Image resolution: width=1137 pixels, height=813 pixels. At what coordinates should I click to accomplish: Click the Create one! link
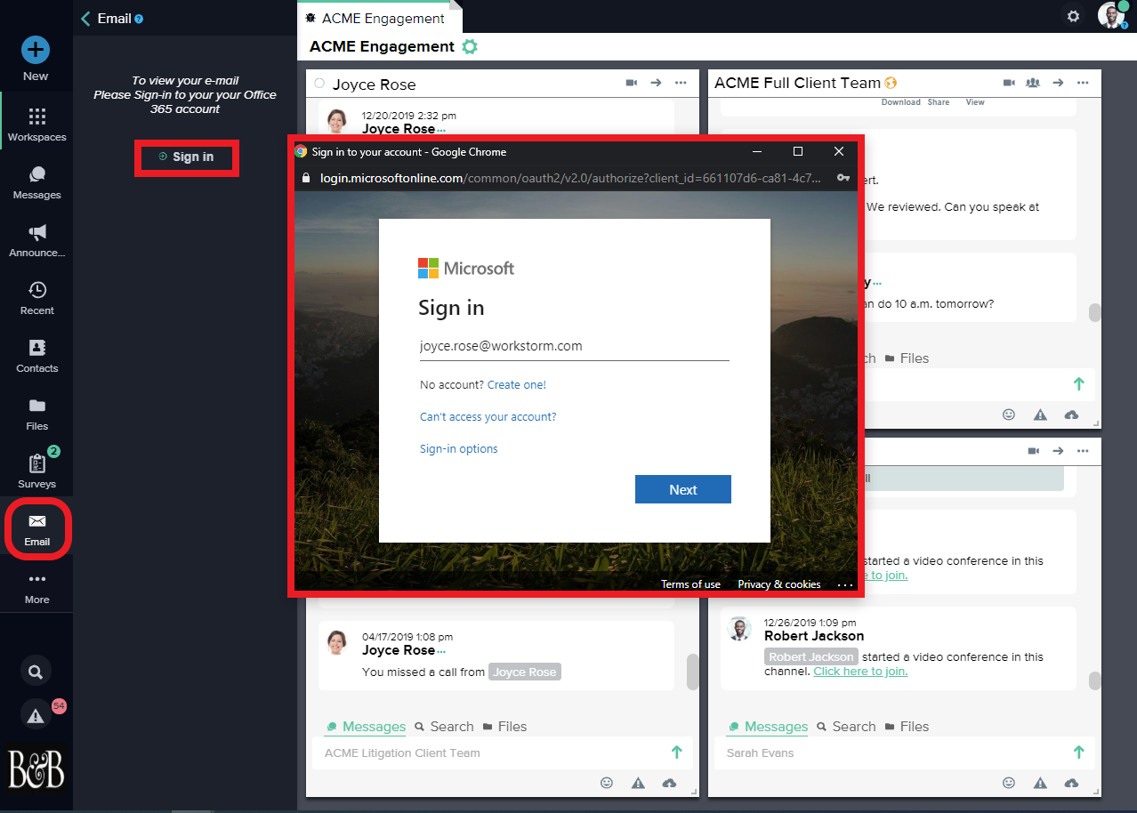click(x=516, y=385)
